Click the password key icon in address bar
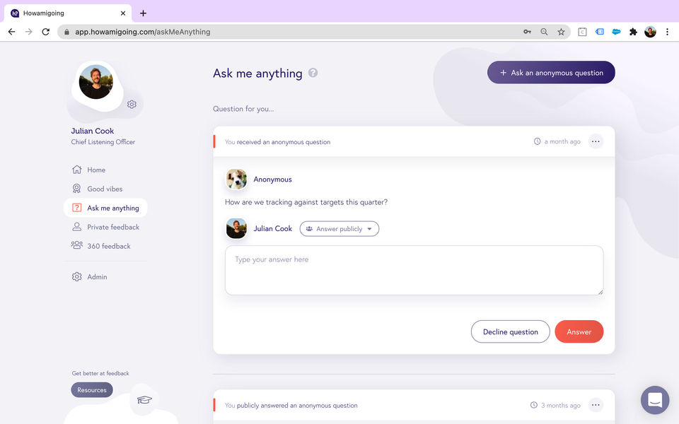Image resolution: width=679 pixels, height=424 pixels. [x=527, y=32]
